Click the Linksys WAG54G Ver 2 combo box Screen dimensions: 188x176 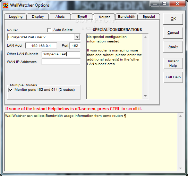[44, 37]
